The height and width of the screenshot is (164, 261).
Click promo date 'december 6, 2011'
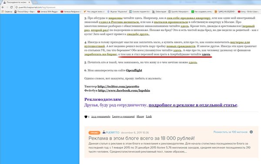pos(135,133)
